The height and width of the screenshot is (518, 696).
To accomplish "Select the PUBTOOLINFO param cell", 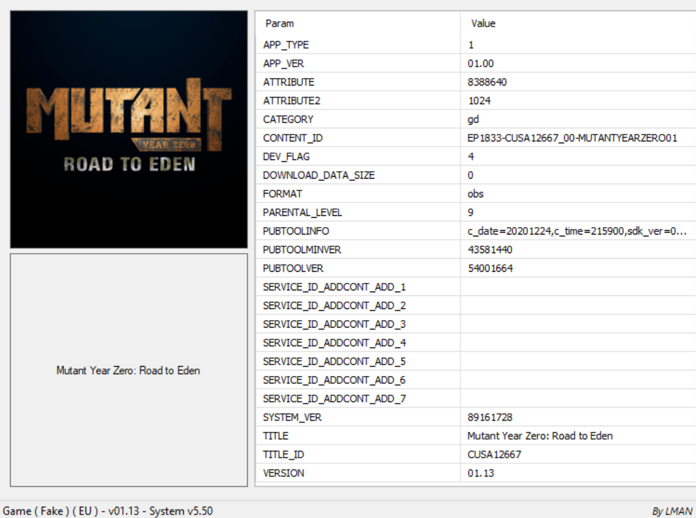I will 358,231.
